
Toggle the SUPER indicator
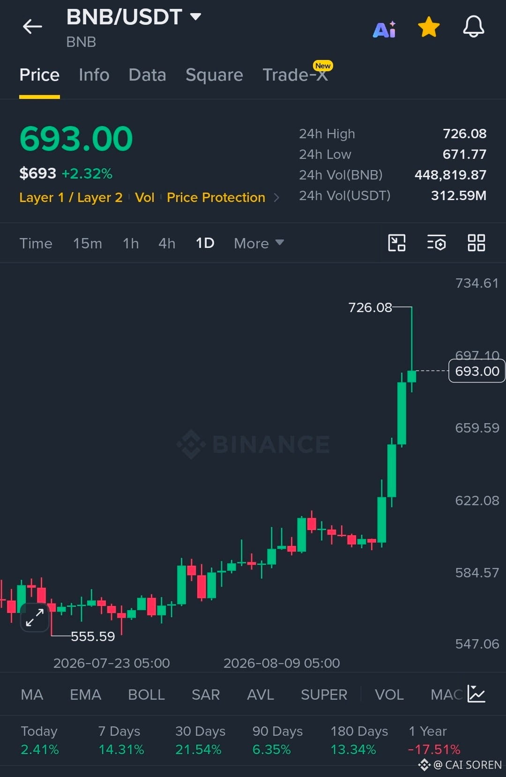tap(324, 695)
